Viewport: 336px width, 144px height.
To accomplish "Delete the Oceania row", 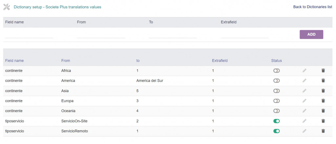I will coord(323,111).
